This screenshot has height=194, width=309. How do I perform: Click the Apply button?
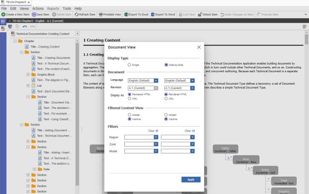(x=191, y=180)
